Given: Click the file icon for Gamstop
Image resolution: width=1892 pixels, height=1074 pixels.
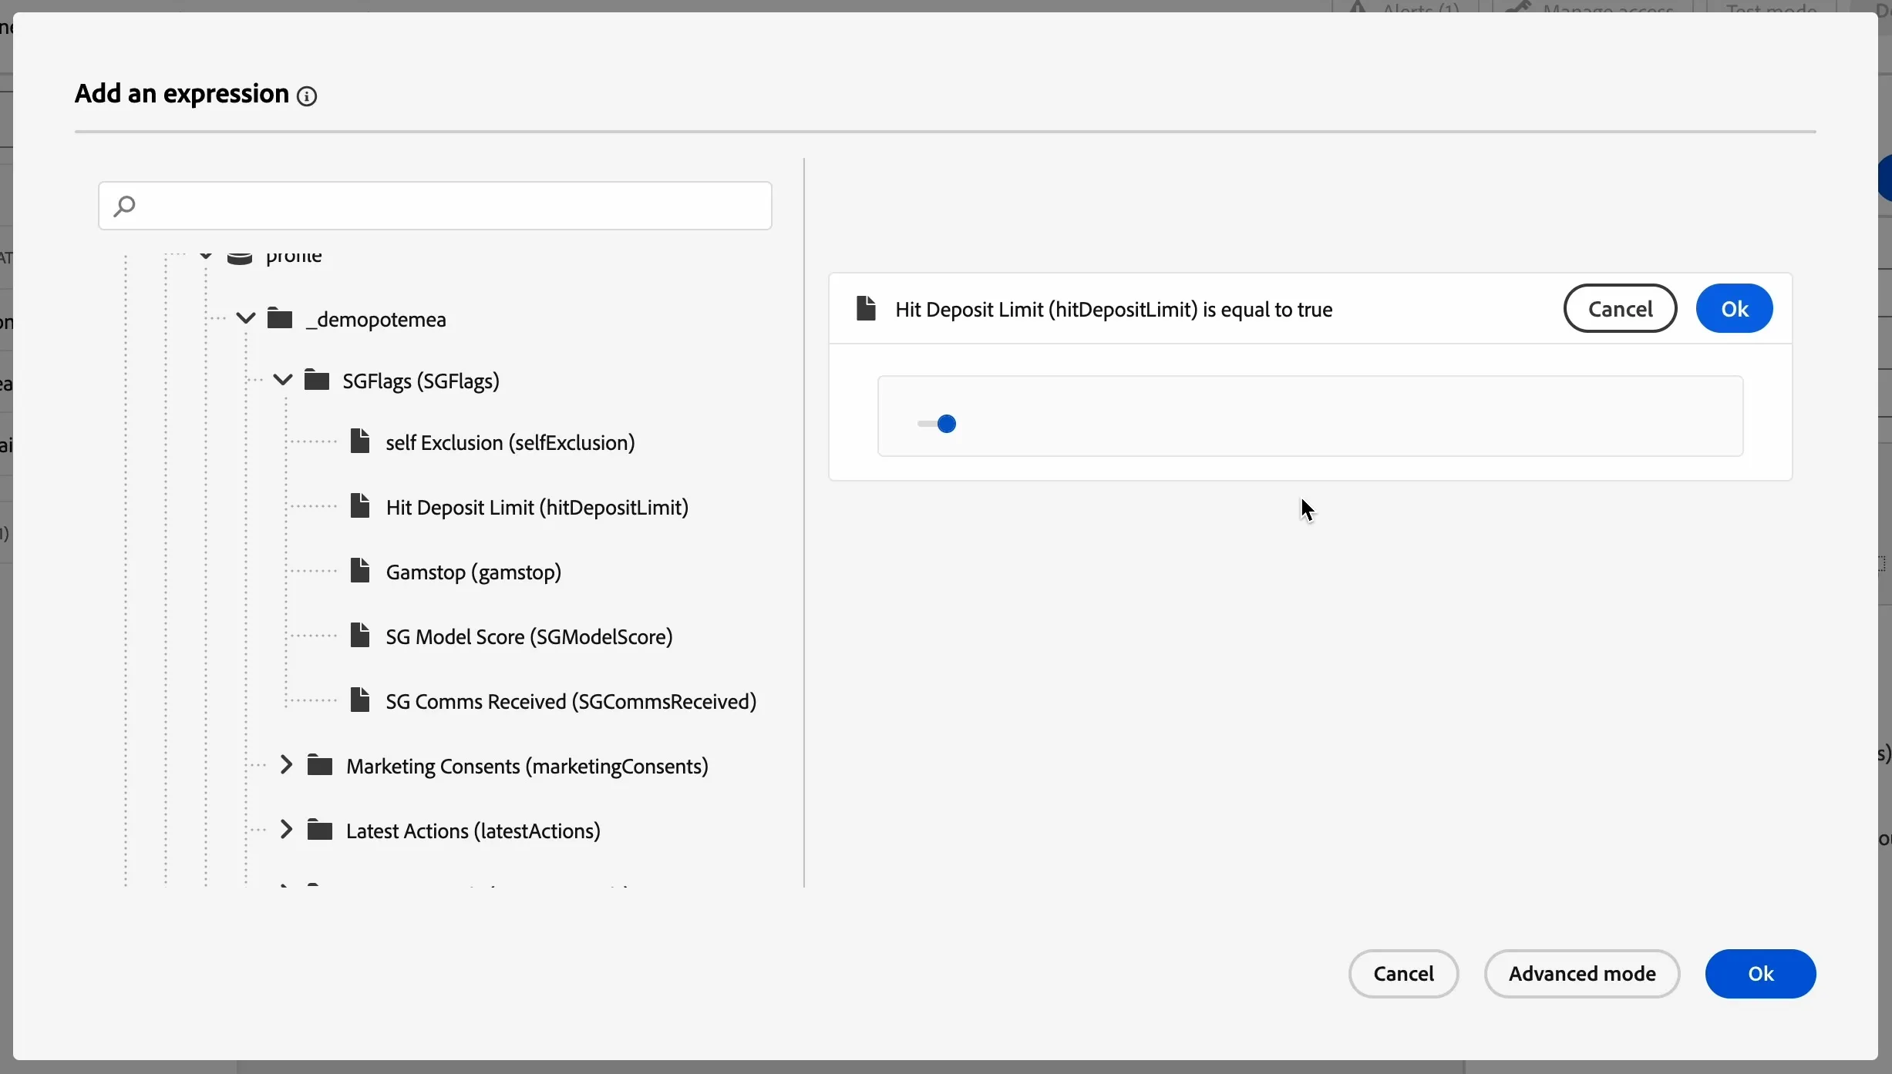Looking at the screenshot, I should click(360, 571).
